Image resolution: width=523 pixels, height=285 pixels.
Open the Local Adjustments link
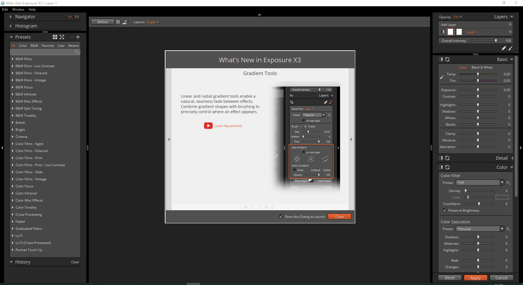228,126
